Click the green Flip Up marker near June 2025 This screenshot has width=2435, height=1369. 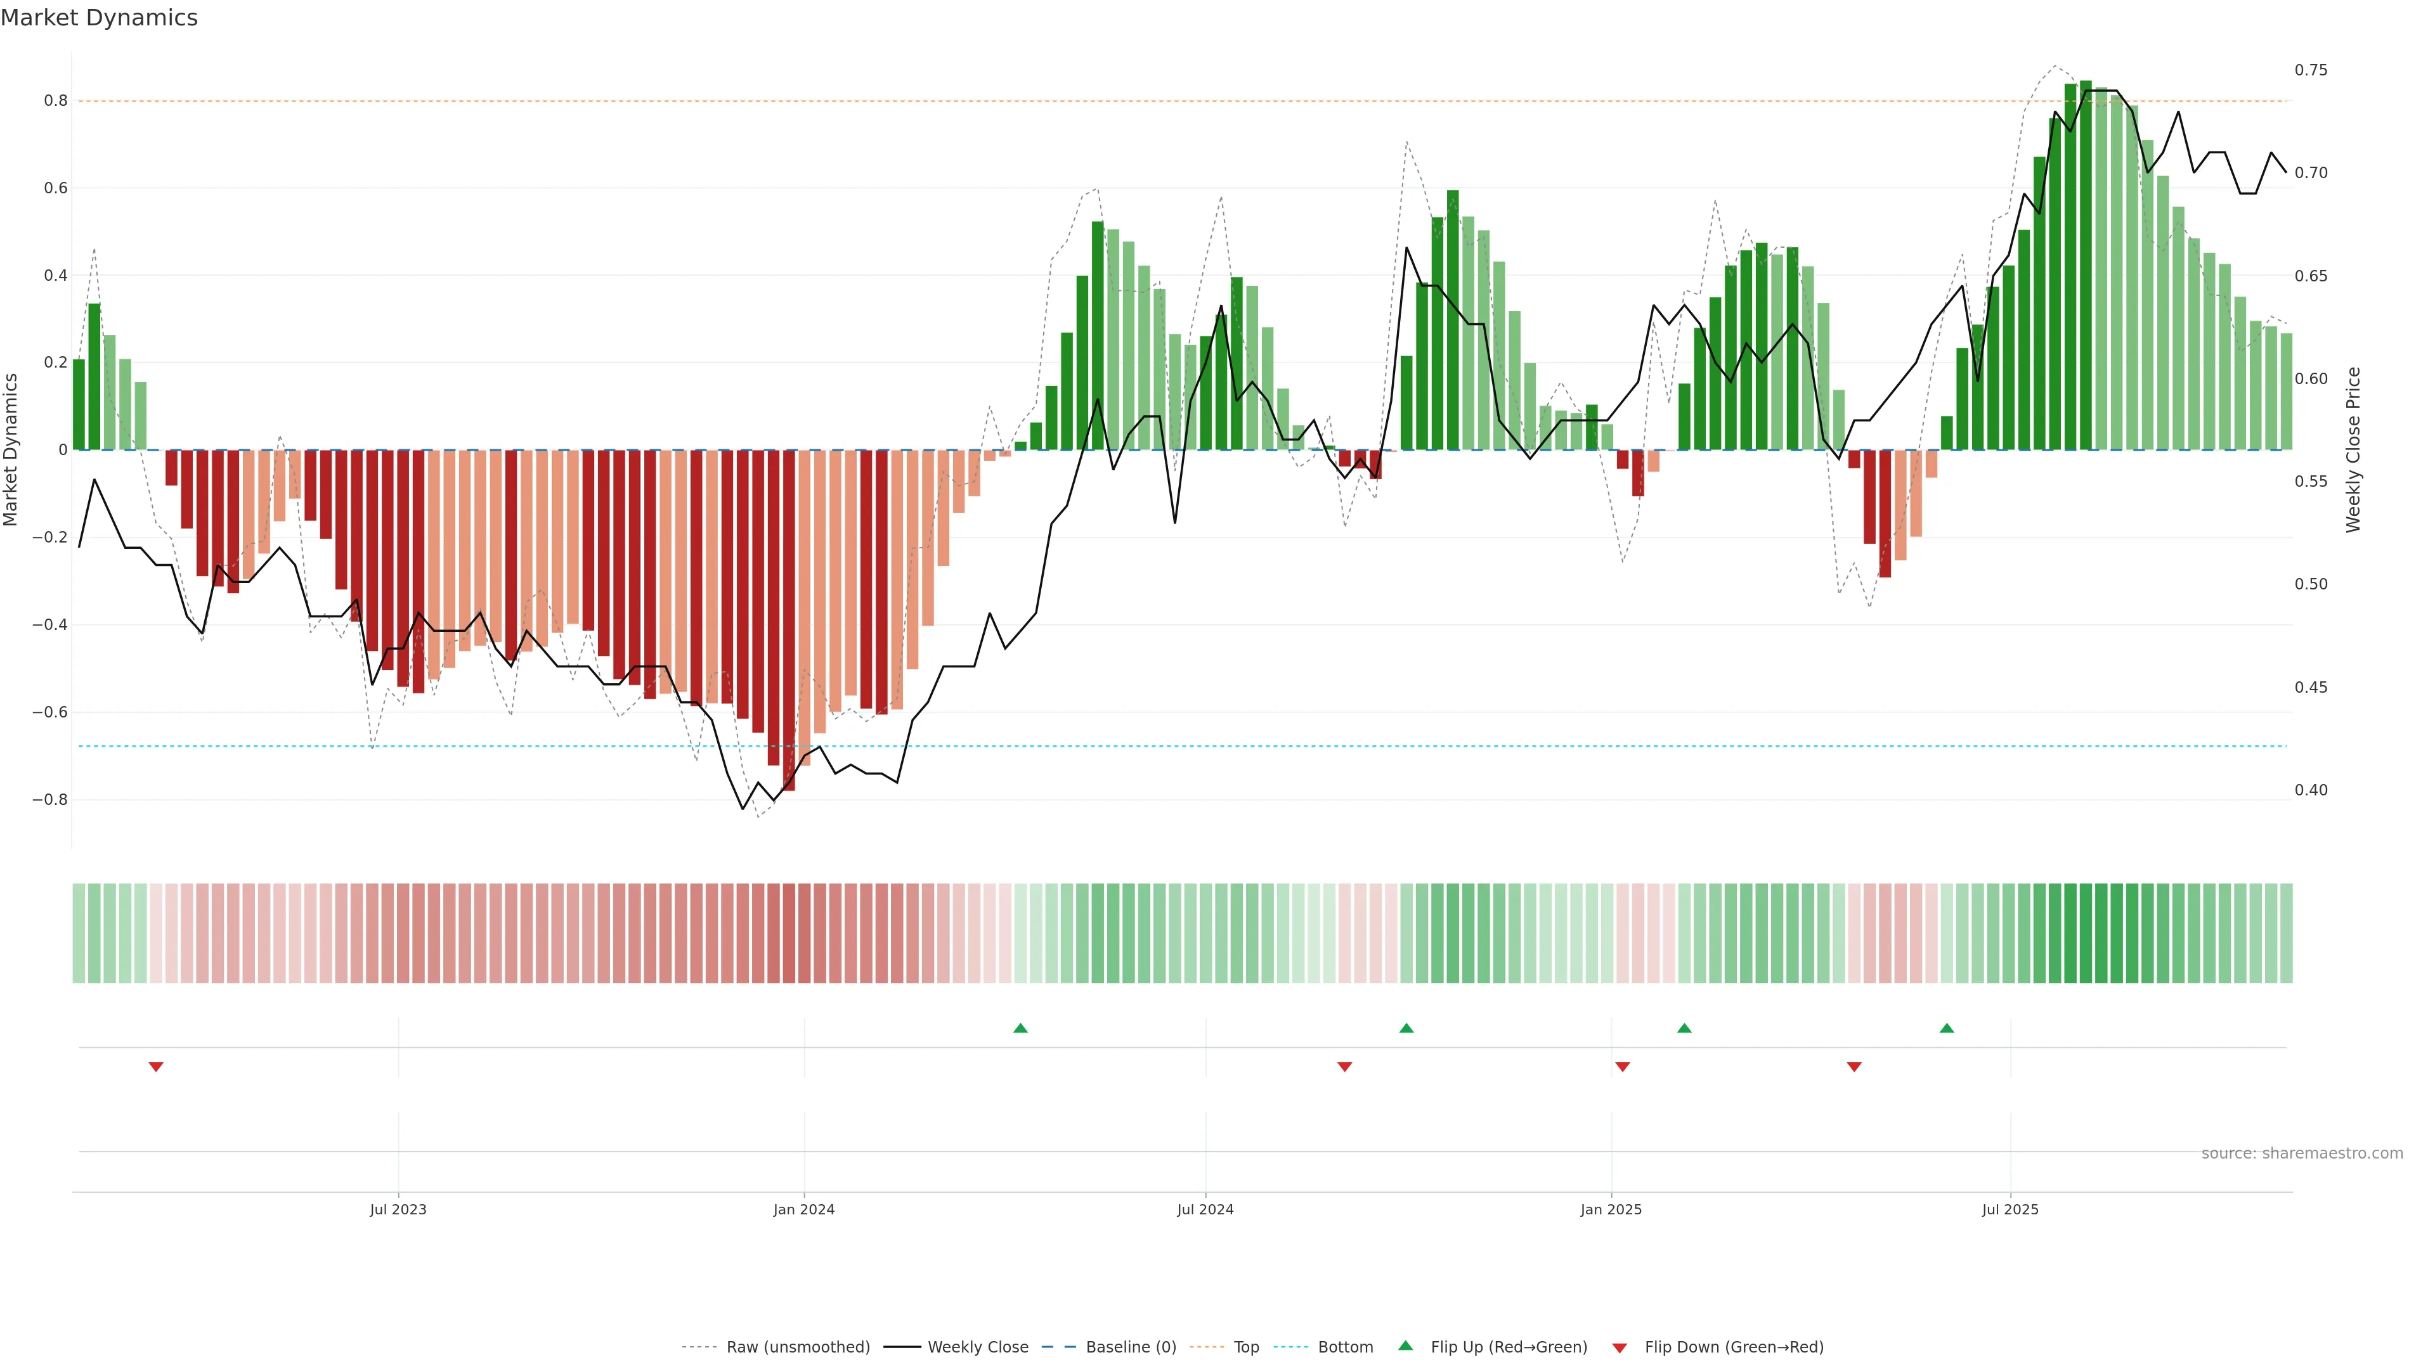tap(1946, 1028)
